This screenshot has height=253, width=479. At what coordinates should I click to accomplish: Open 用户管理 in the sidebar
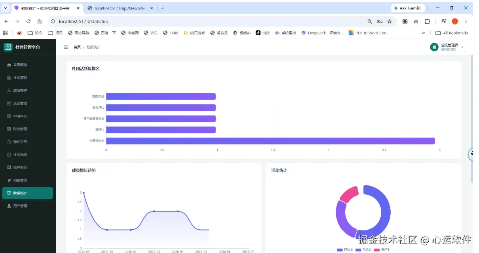tap(27, 206)
